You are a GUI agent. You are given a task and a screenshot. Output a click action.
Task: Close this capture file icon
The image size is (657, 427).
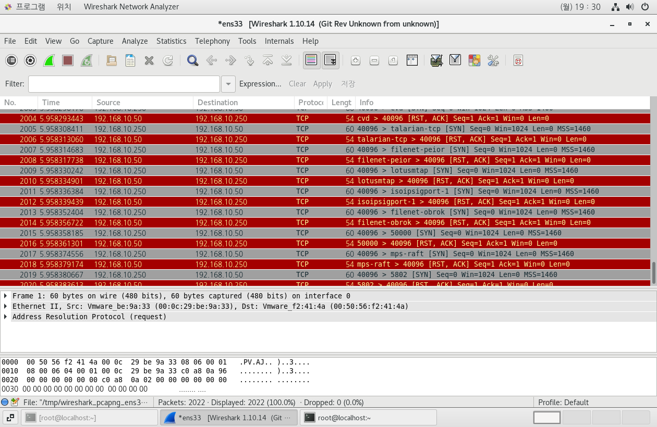pos(149,61)
